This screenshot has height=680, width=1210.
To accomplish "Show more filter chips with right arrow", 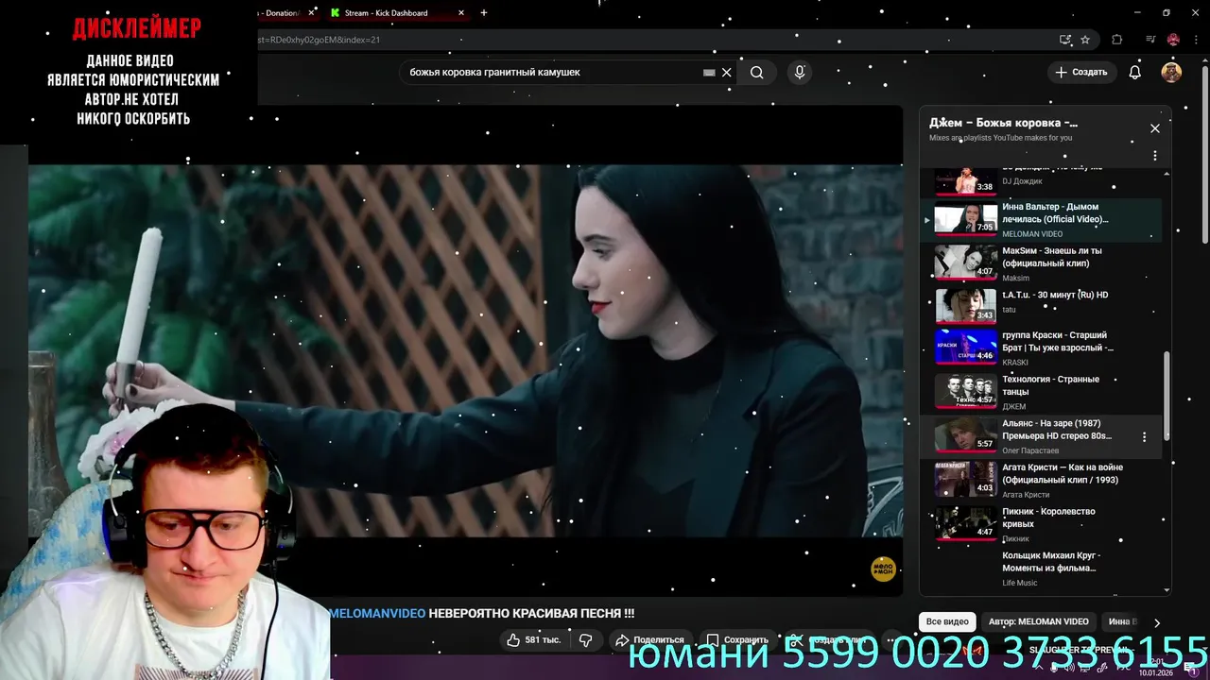I will coord(1156,622).
